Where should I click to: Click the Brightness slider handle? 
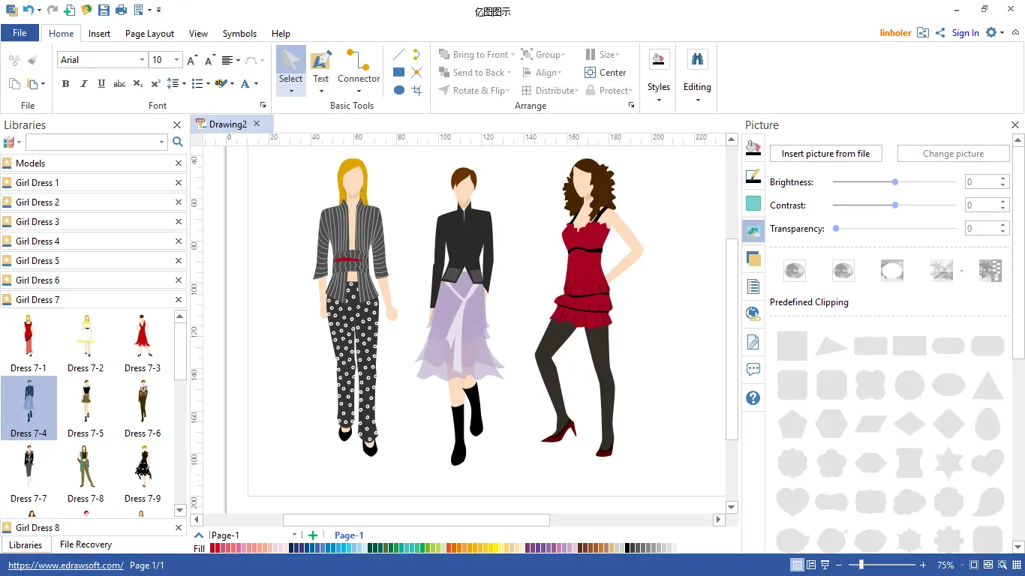click(x=895, y=182)
